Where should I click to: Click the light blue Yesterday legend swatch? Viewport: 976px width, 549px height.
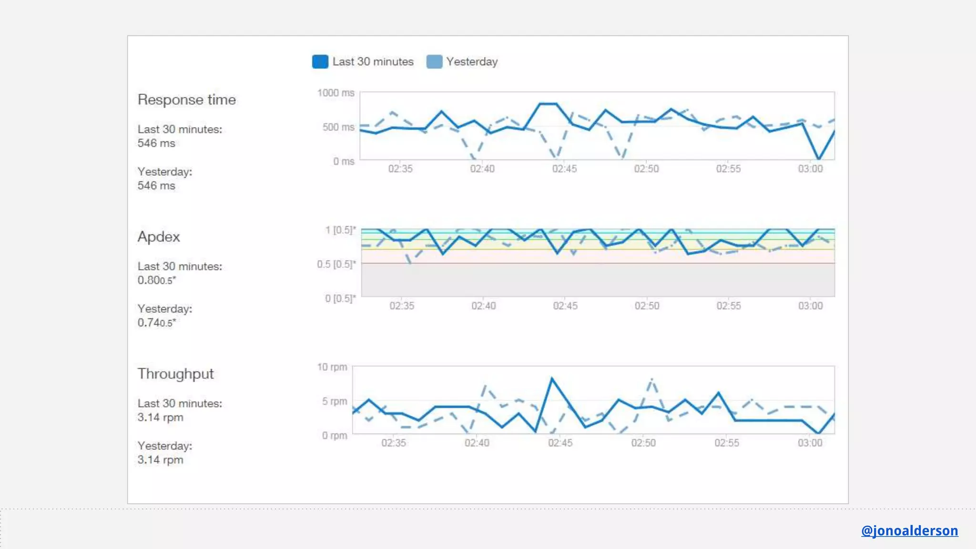click(x=434, y=62)
